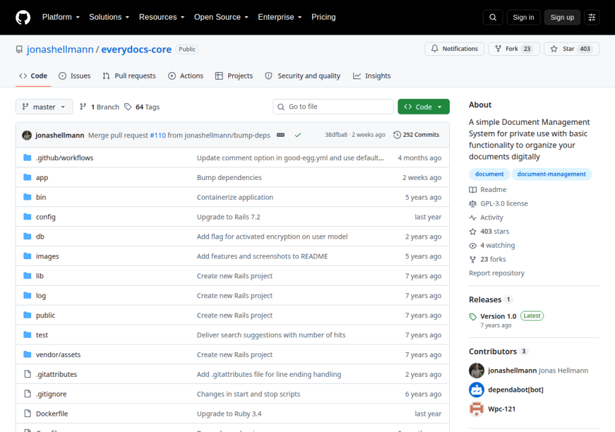Click the Pricing link in header

click(x=324, y=17)
